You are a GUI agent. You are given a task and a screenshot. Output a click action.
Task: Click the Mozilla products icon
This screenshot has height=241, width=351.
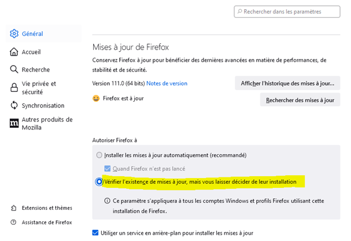14,123
